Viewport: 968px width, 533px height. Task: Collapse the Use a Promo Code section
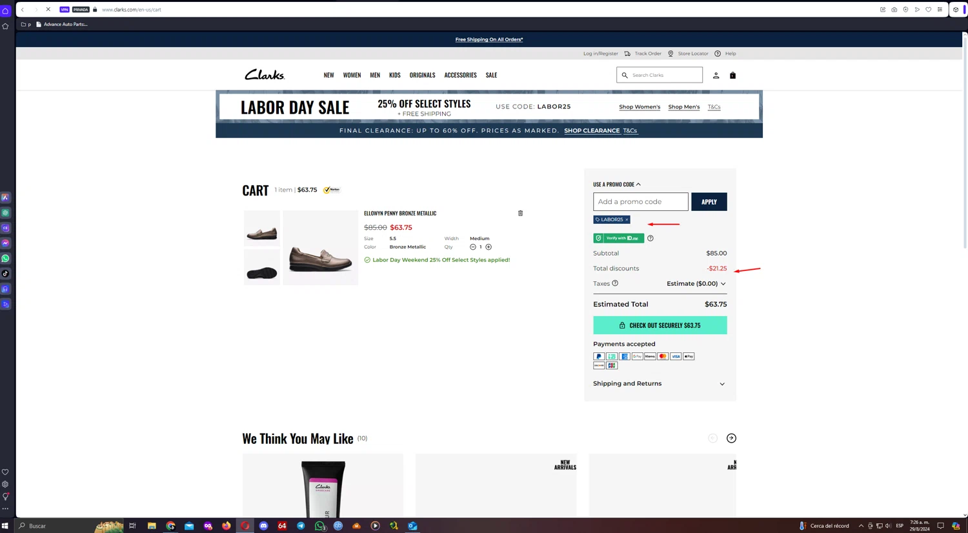pyautogui.click(x=617, y=184)
